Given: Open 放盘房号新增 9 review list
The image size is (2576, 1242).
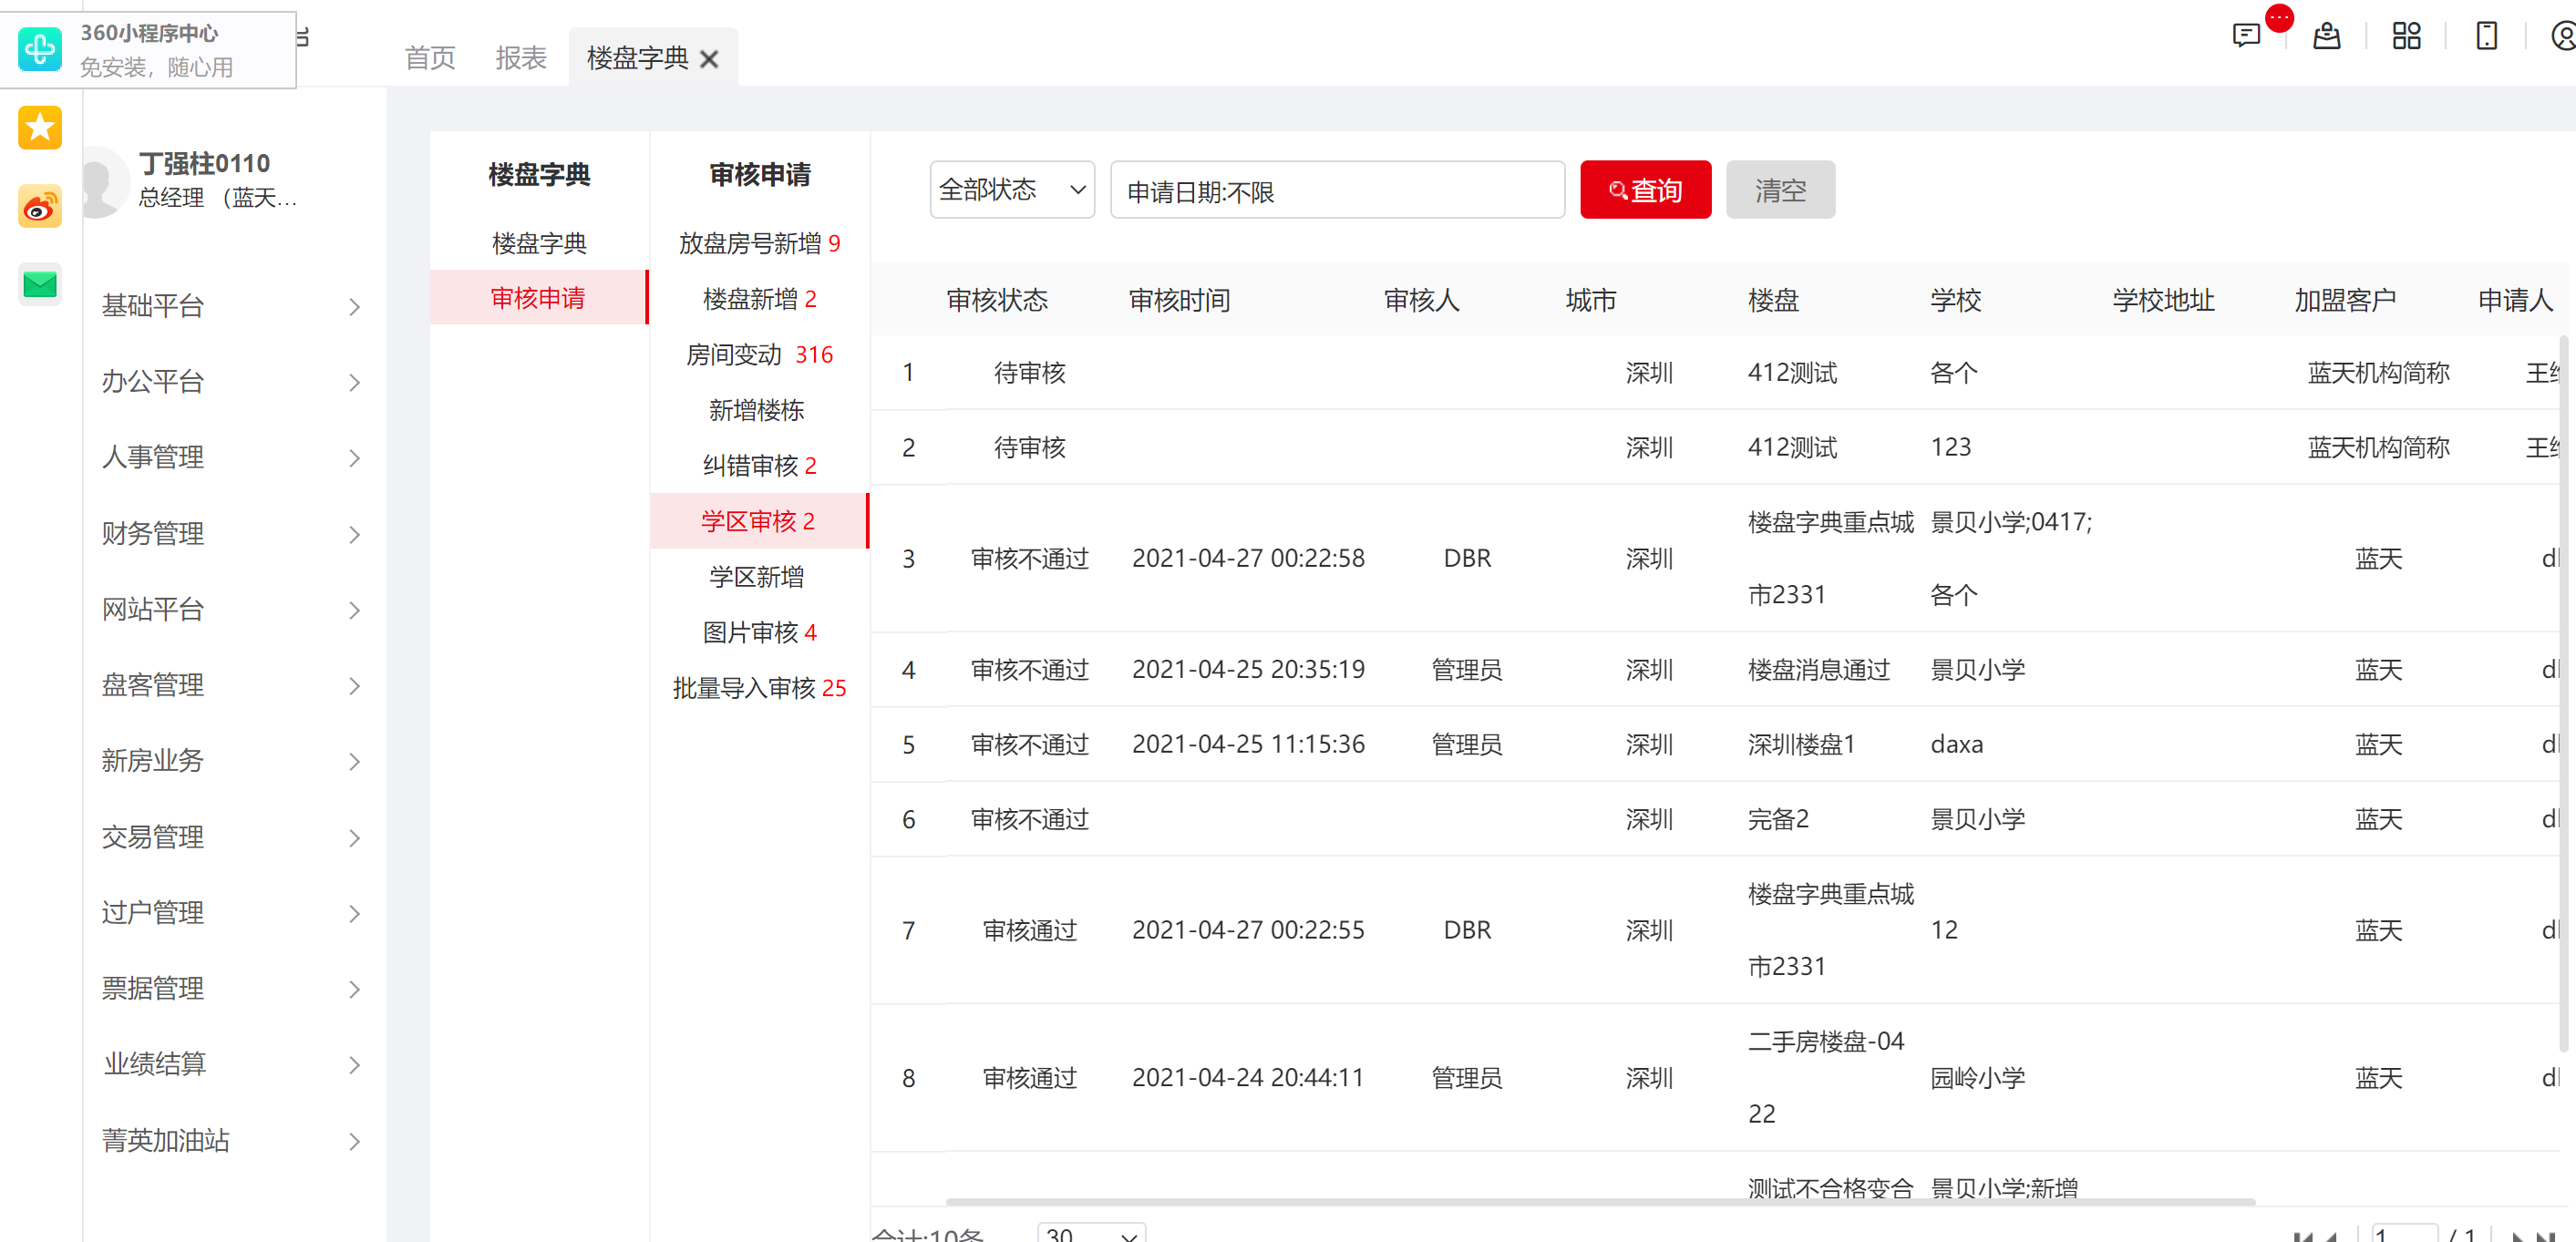Looking at the screenshot, I should tap(759, 243).
